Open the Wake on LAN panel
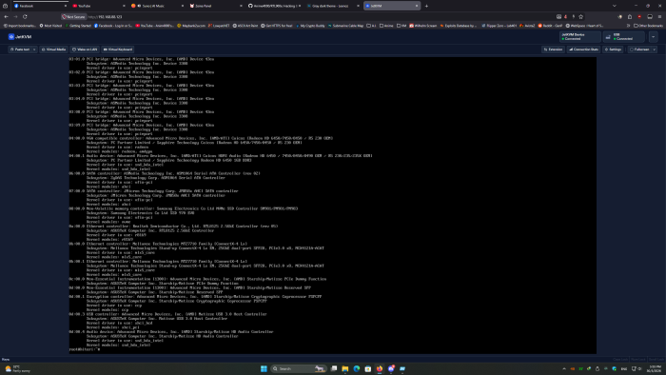The image size is (666, 375). pos(85,49)
